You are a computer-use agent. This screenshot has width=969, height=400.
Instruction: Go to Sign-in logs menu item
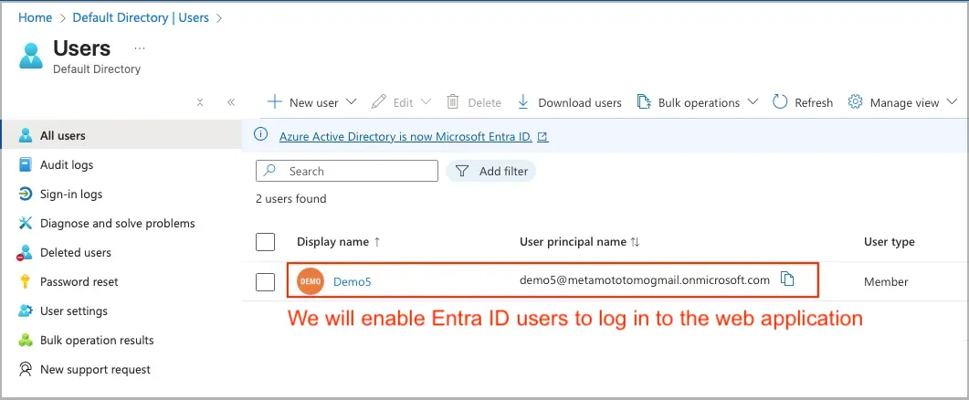tap(71, 195)
